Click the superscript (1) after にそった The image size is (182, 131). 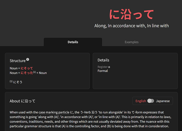[x=34, y=72]
